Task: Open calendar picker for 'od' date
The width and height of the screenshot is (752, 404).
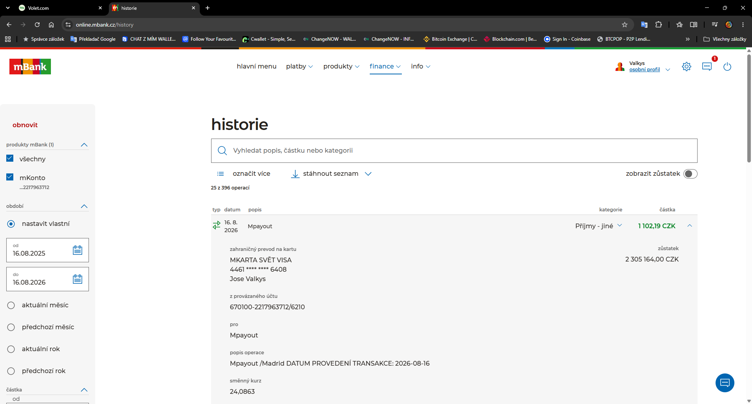Action: [x=78, y=250]
